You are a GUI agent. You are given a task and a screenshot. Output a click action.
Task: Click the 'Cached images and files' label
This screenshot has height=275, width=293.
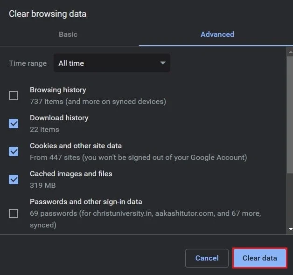tap(71, 174)
